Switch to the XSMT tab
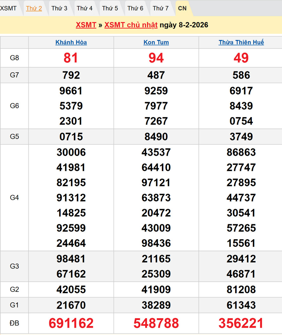Viewport: 282px width, 335px height. [x=9, y=8]
